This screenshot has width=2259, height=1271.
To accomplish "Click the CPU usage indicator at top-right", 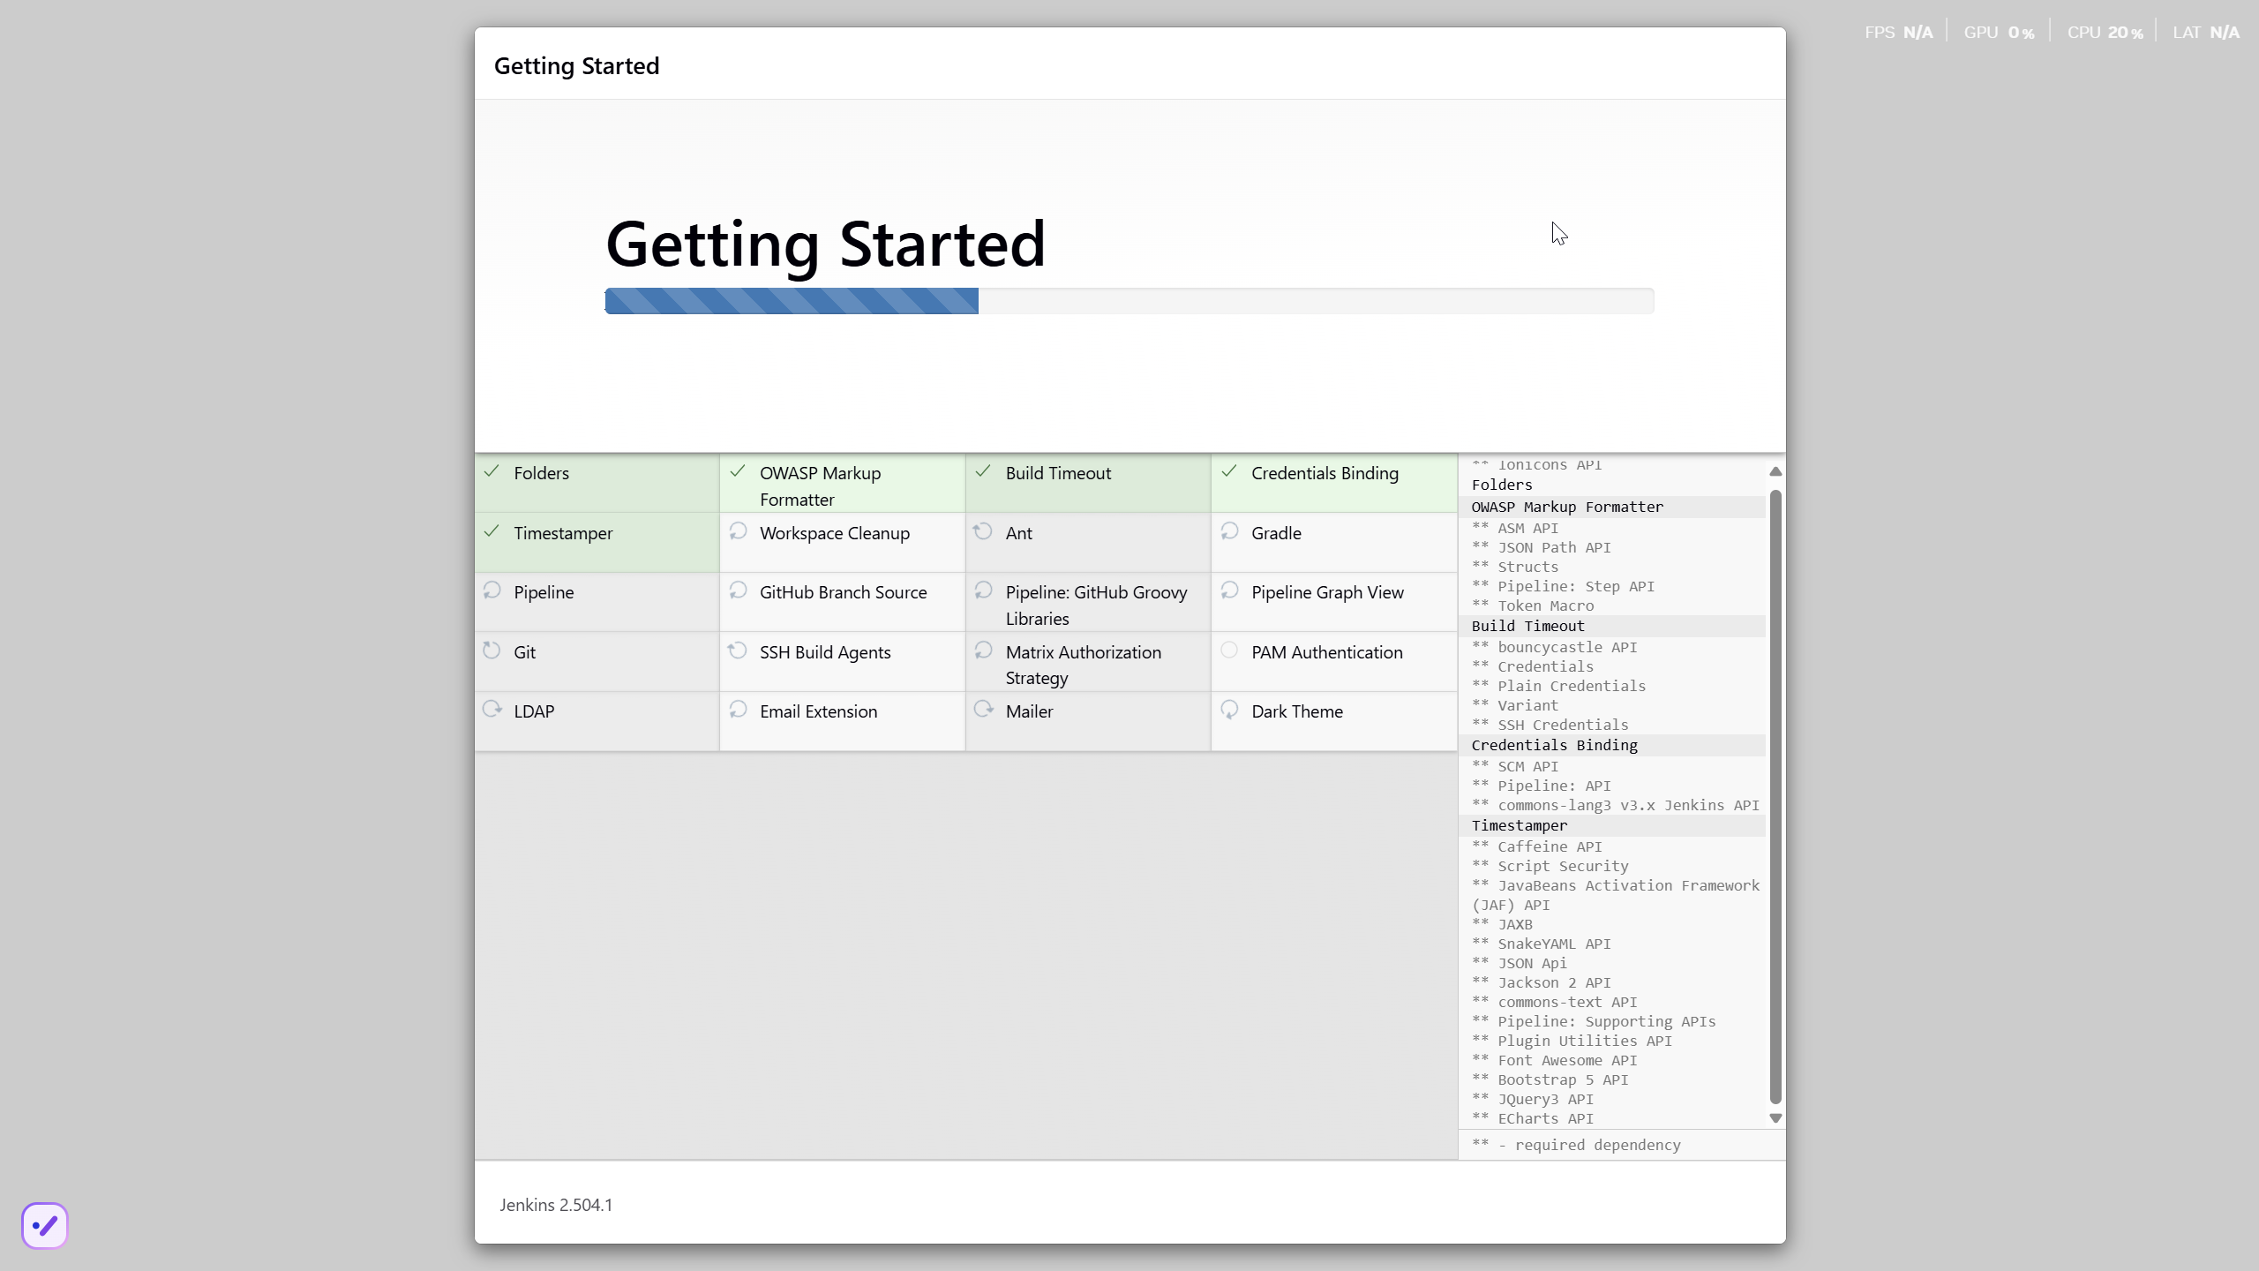I will pos(2105,33).
